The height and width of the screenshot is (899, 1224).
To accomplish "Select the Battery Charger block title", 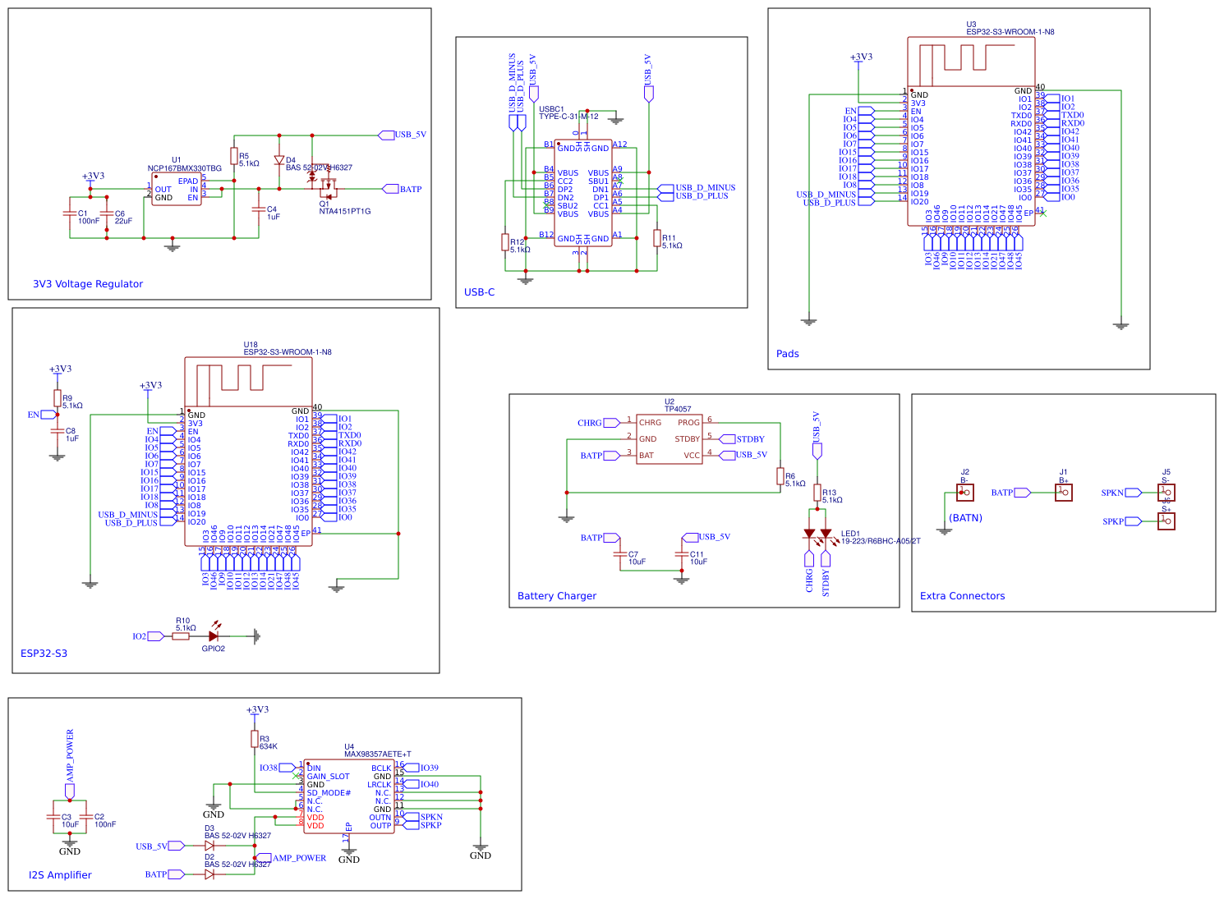I will [557, 596].
